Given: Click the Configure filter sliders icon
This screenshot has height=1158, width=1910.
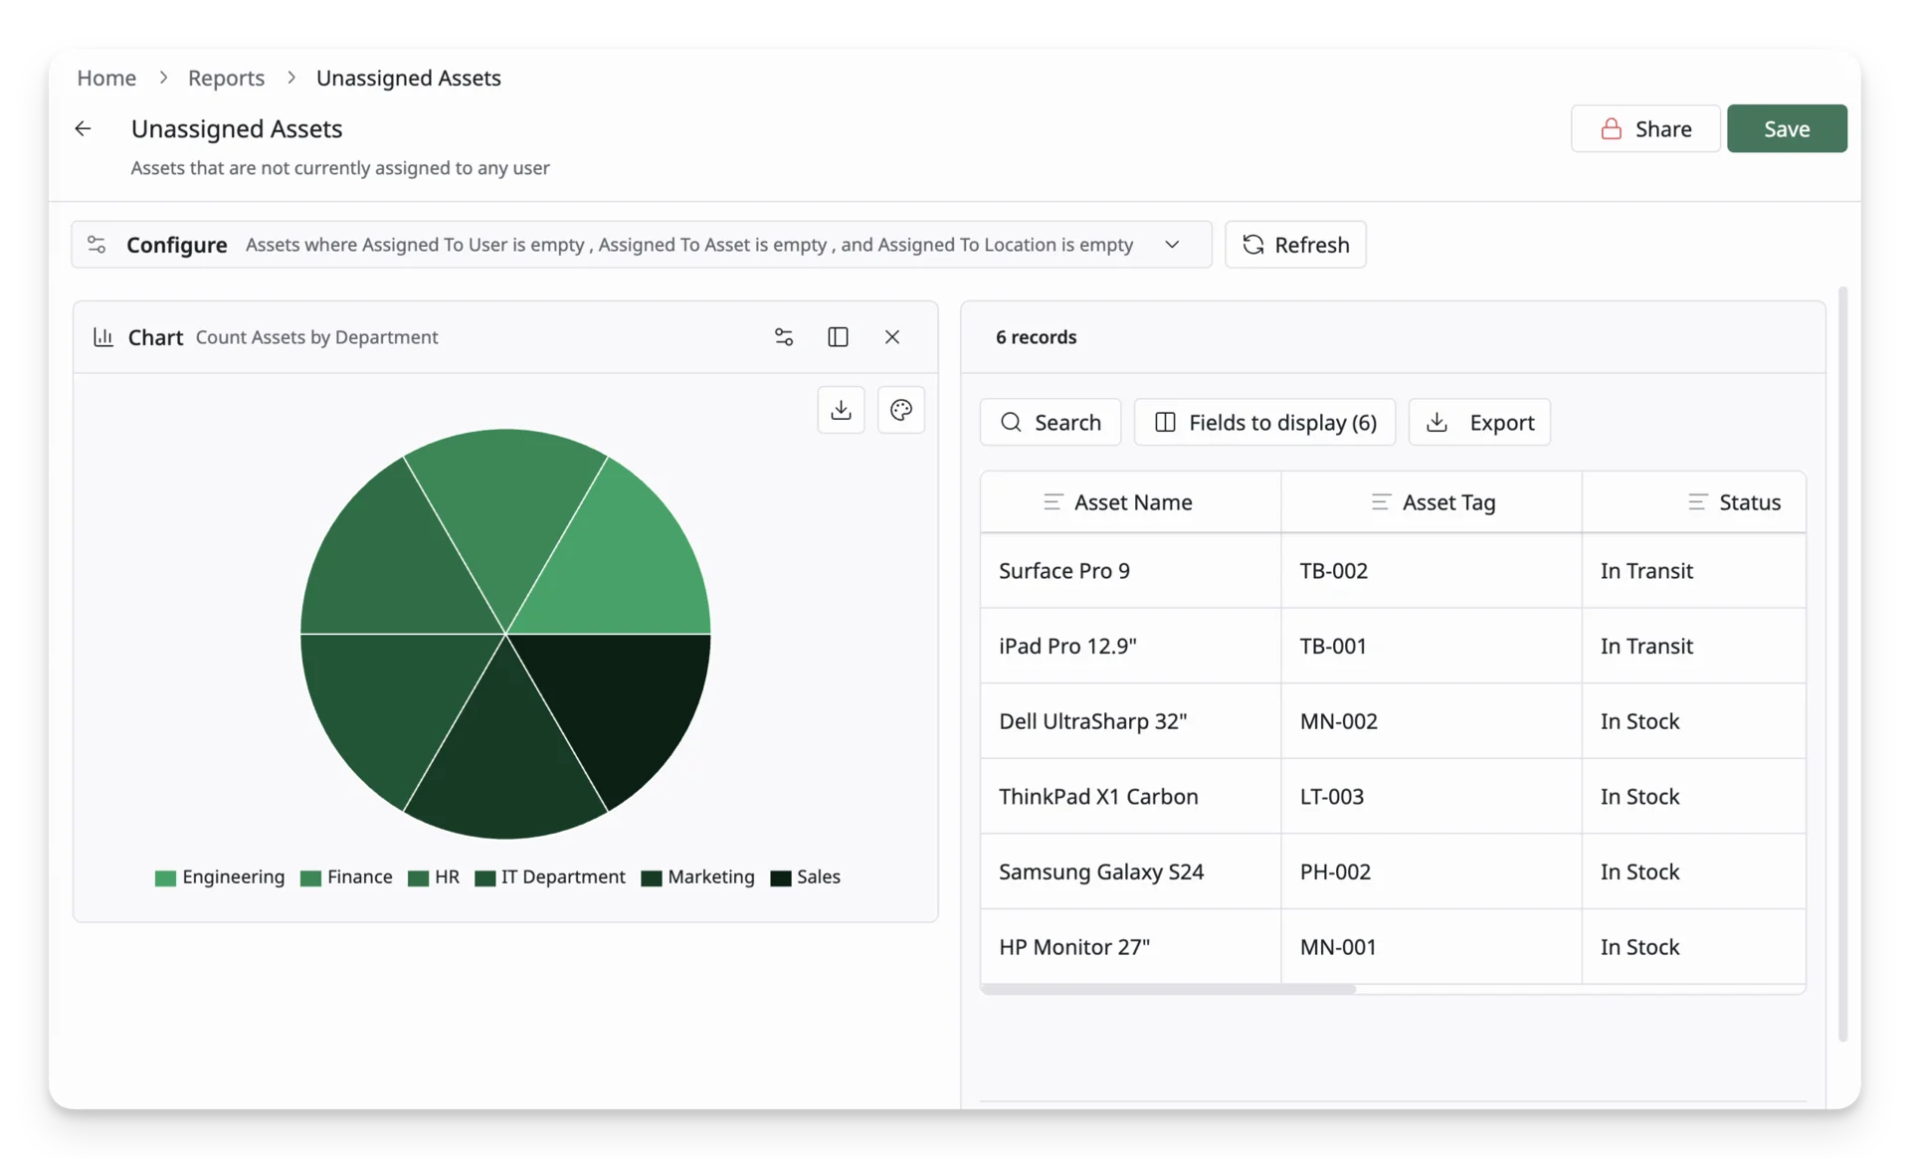Looking at the screenshot, I should point(96,245).
